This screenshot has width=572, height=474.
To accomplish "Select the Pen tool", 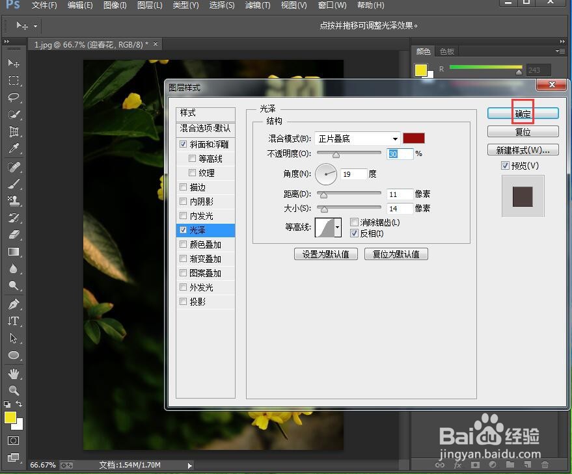I will tap(14, 304).
